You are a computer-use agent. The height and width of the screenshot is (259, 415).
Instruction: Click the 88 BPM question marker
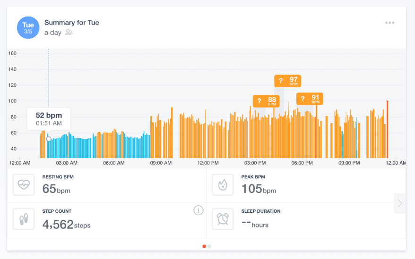(266, 100)
